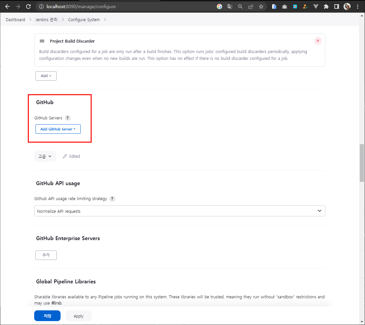Select the GitHub API usage heading
Screen dimensions: 365x325
tap(58, 183)
